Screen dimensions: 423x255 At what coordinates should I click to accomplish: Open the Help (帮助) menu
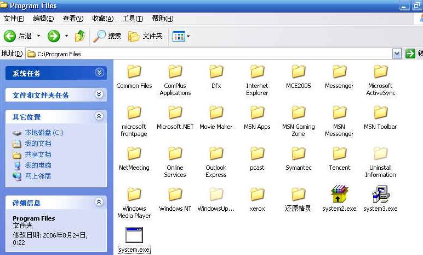tap(162, 19)
